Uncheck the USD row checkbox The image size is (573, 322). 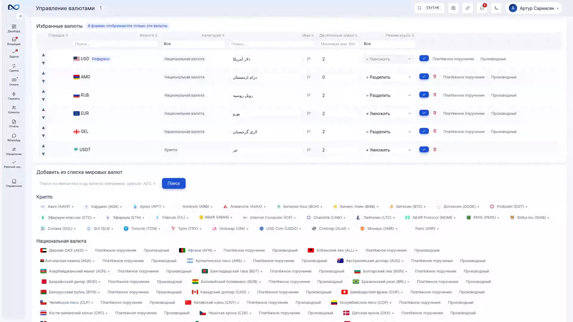[424, 58]
